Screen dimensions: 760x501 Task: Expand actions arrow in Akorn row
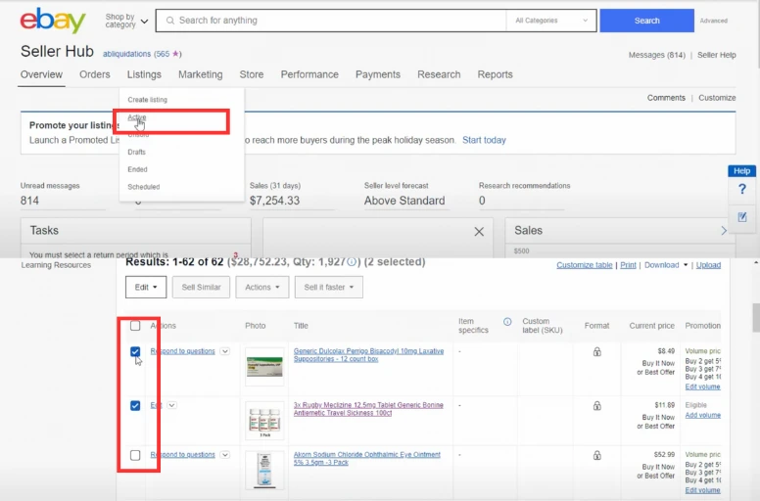tap(225, 455)
